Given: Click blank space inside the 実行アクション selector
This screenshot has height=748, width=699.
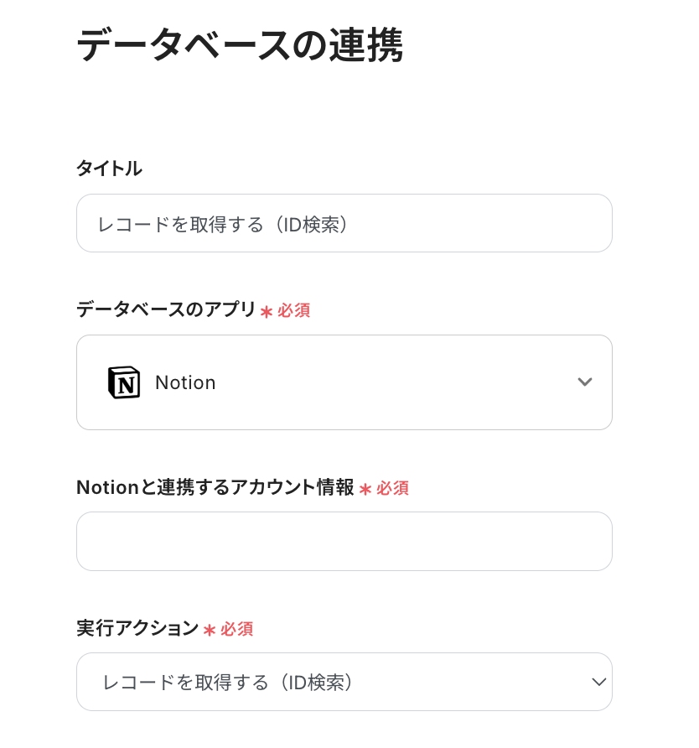Looking at the screenshot, I should (x=469, y=682).
